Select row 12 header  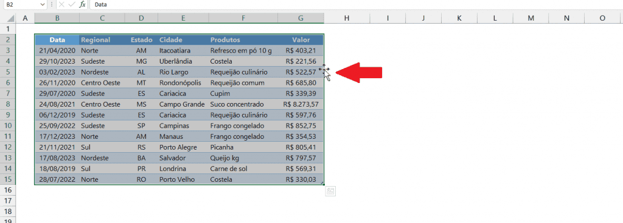8,147
